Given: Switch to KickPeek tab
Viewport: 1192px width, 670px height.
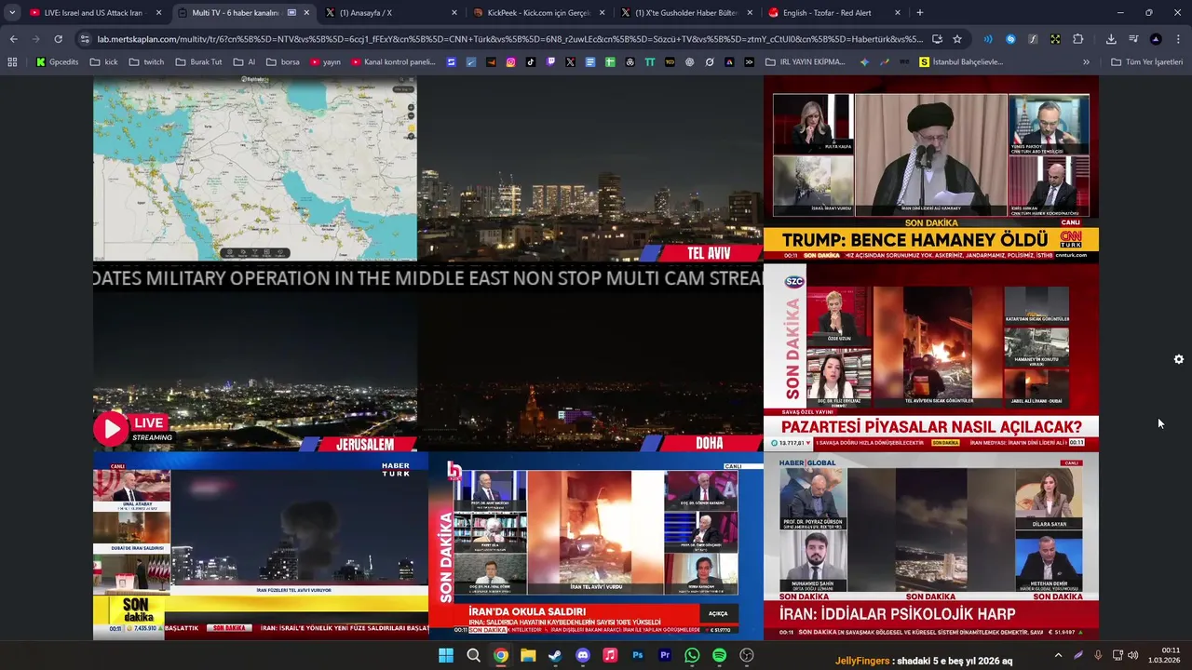Looking at the screenshot, I should click(538, 13).
